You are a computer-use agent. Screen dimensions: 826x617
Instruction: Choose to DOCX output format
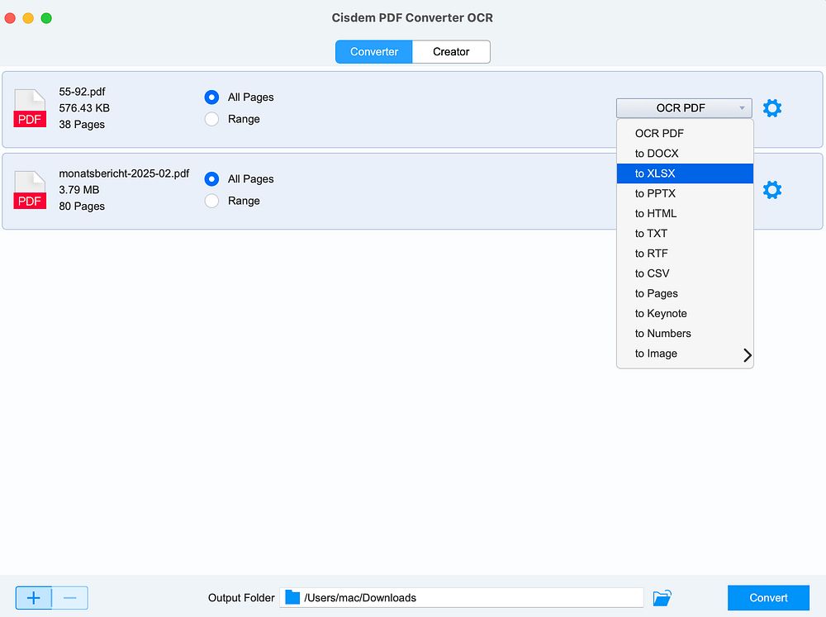685,154
